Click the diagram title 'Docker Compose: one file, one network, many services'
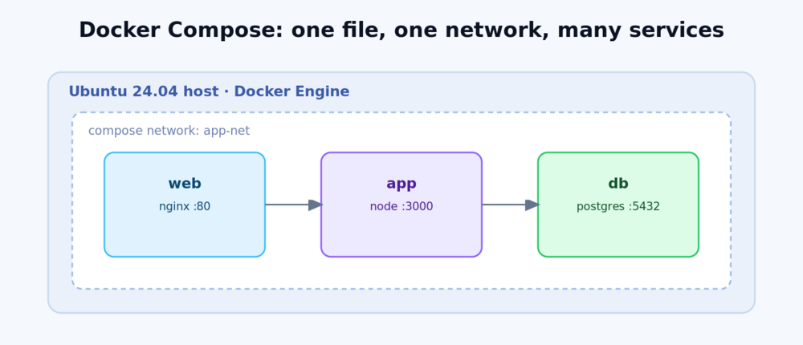Viewport: 803px width, 345px height. pyautogui.click(x=401, y=30)
